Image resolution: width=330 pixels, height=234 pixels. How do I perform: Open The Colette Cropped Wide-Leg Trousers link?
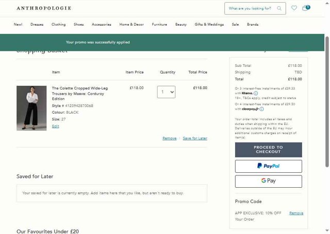click(x=80, y=94)
